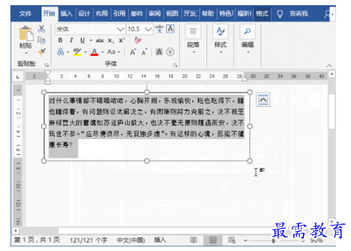The image size is (351, 251).
Task: Click the Text Effects outlined A icon
Action: [x=61, y=52]
